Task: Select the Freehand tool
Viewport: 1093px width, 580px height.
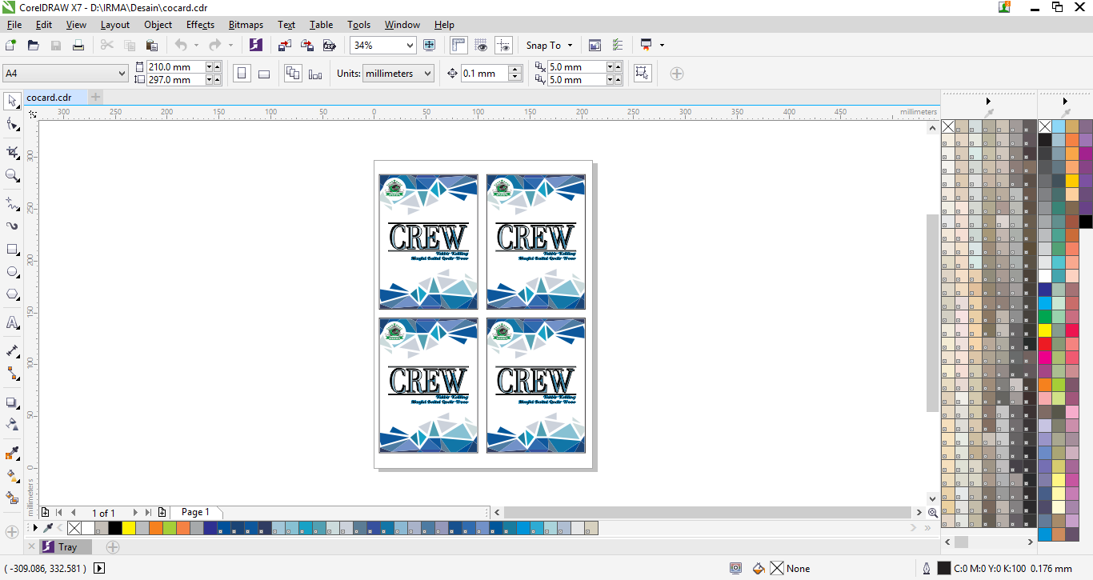Action: (x=11, y=203)
